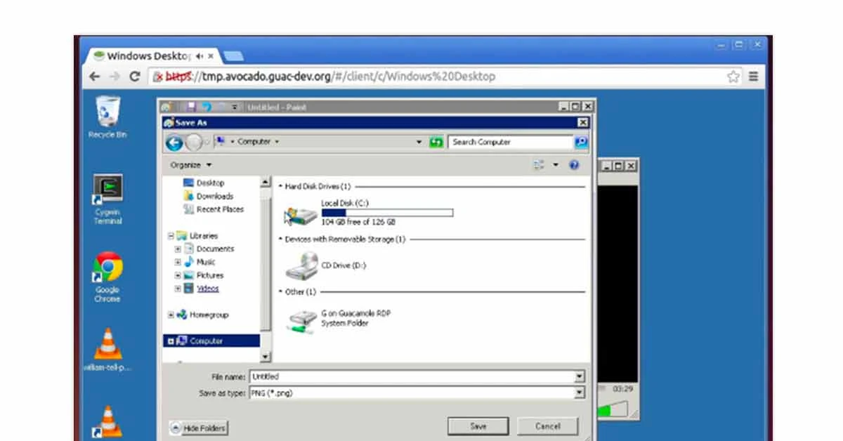Click the Back navigation arrow in Save As
The image size is (843, 441).
pyautogui.click(x=174, y=141)
